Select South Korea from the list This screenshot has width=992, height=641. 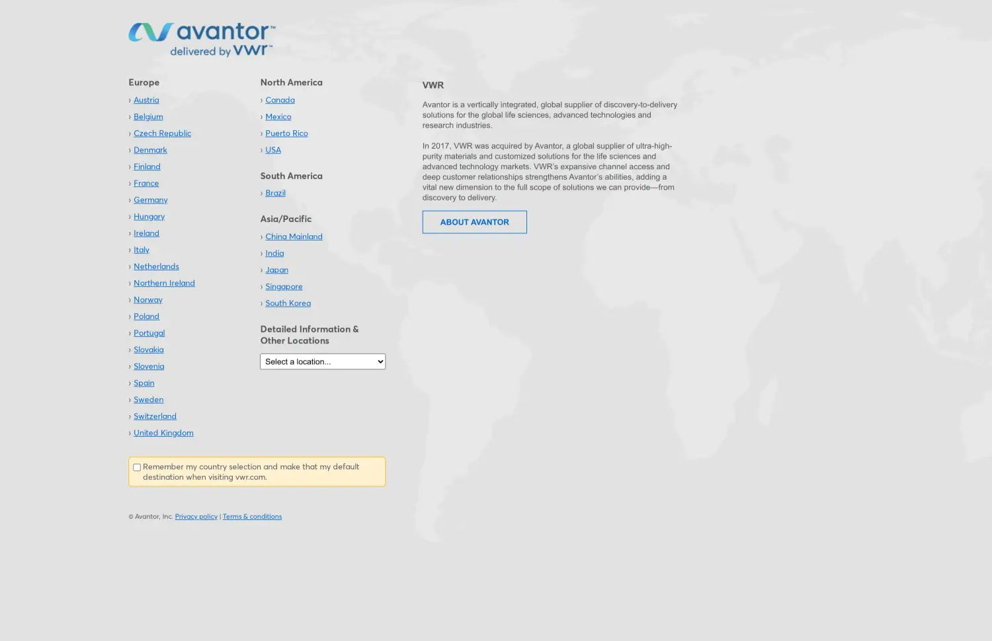288,303
